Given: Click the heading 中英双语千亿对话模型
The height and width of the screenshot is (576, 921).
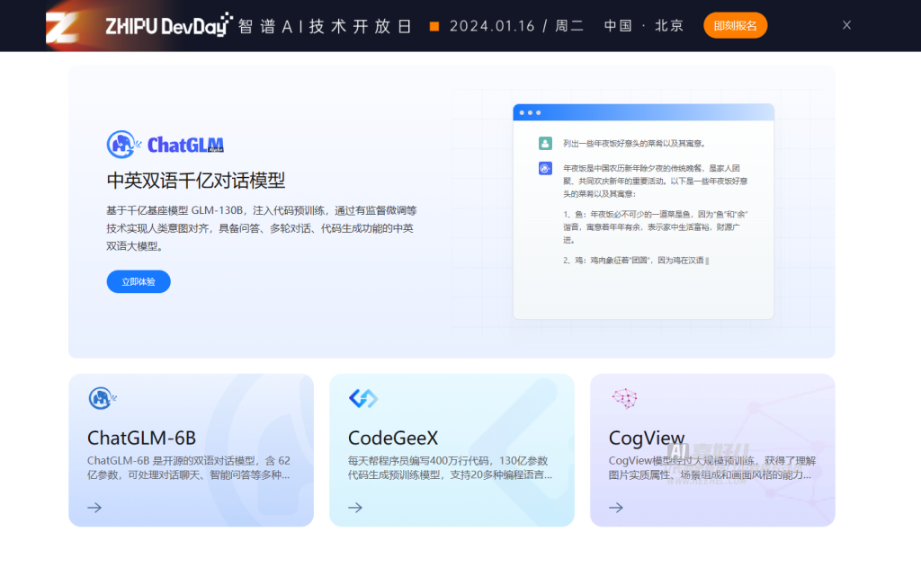Looking at the screenshot, I should 195,180.
